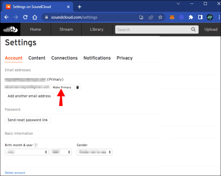This screenshot has width=221, height=176.
Task: Toggle the browser side panel
Action: 200,17
